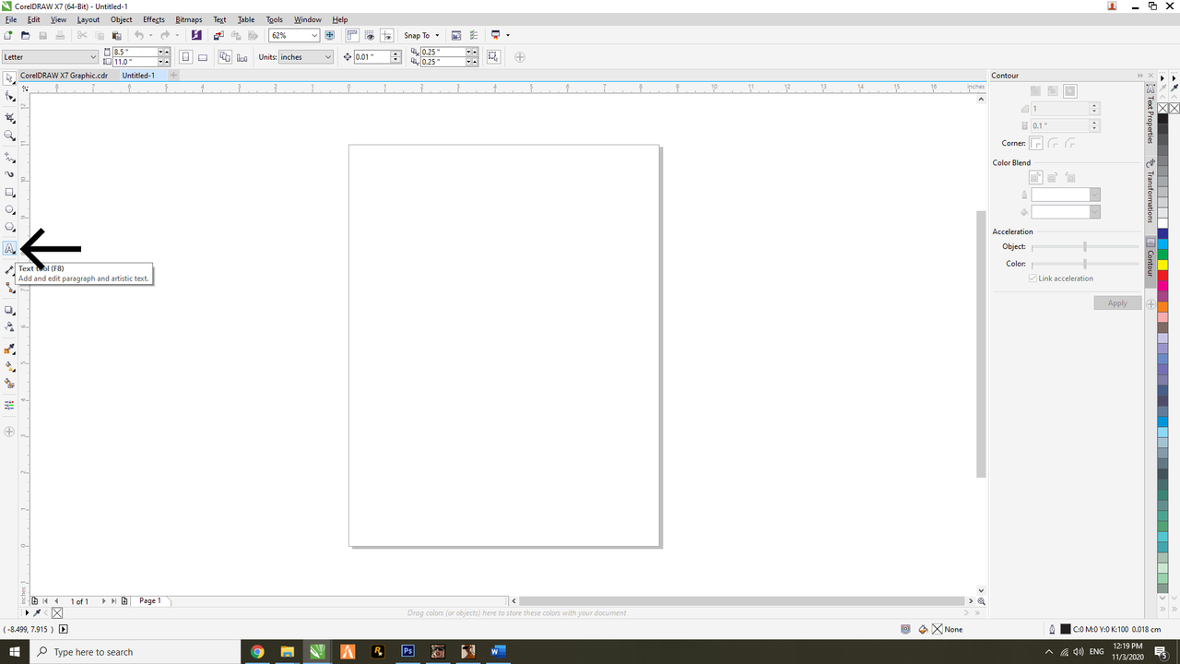Select the Zoom tool in toolbox
Viewport: 1180px width, 664px height.
[x=9, y=136]
